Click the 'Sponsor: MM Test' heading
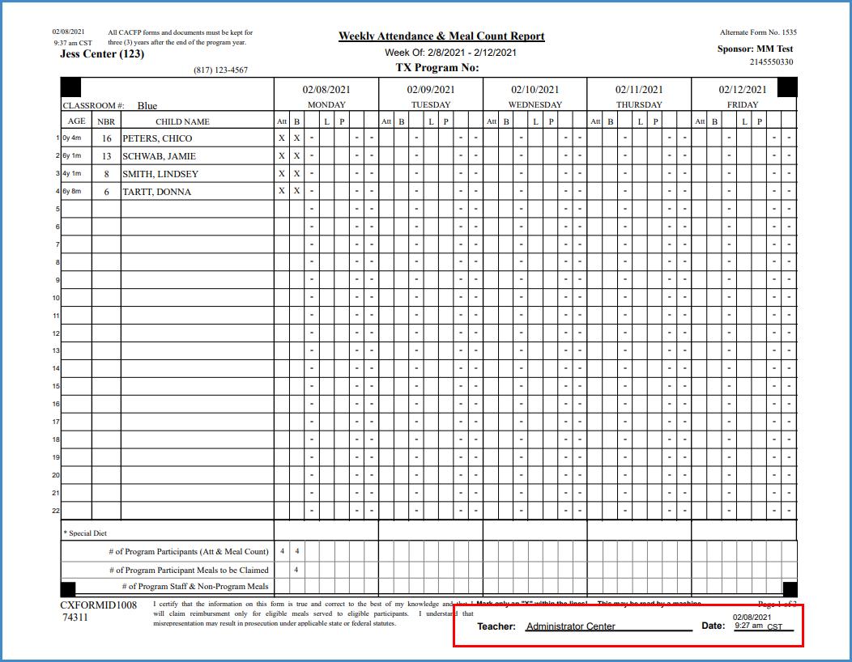 [756, 49]
